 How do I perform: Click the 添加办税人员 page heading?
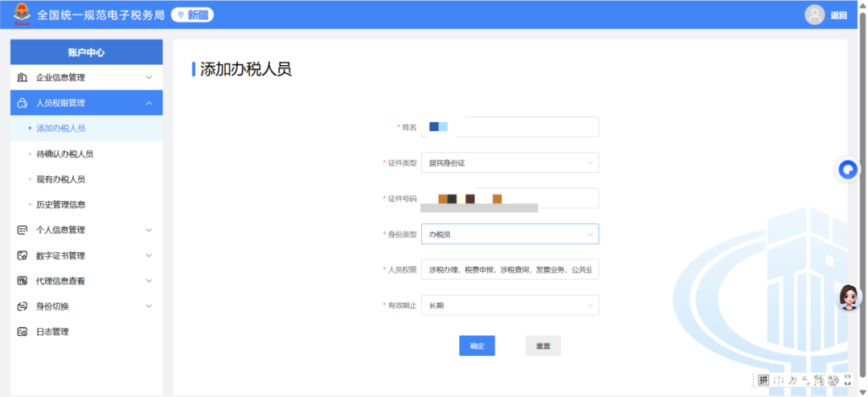pyautogui.click(x=245, y=69)
